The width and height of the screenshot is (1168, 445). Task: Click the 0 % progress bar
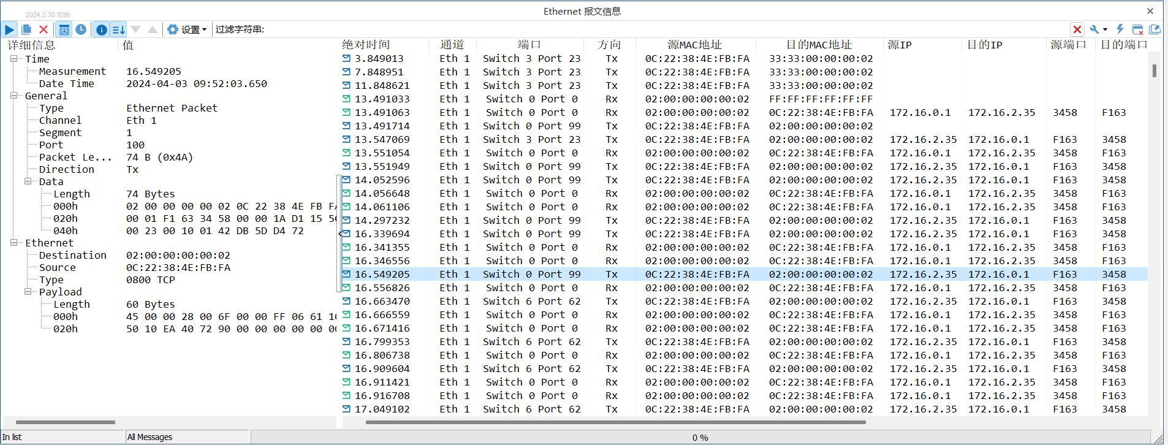point(700,437)
